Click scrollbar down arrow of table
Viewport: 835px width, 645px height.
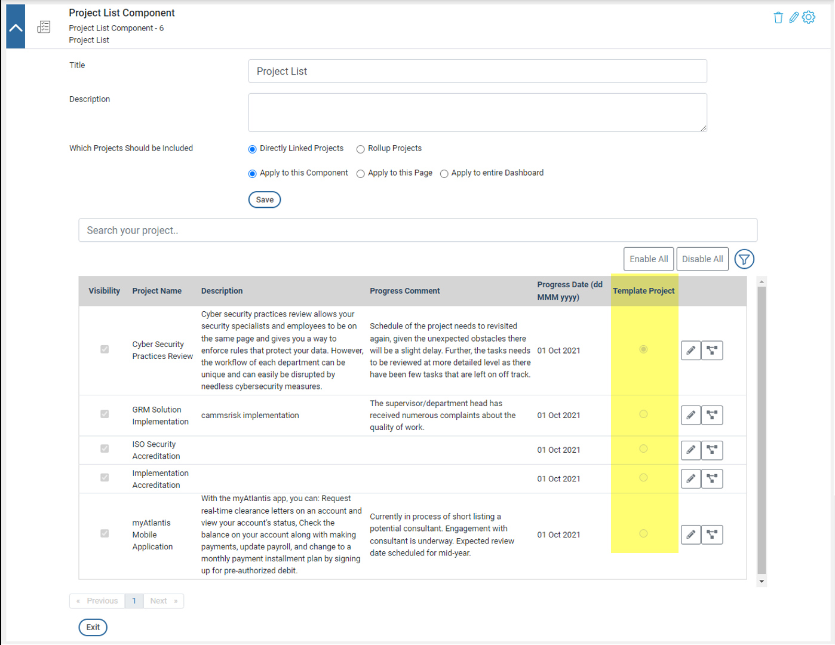(762, 581)
